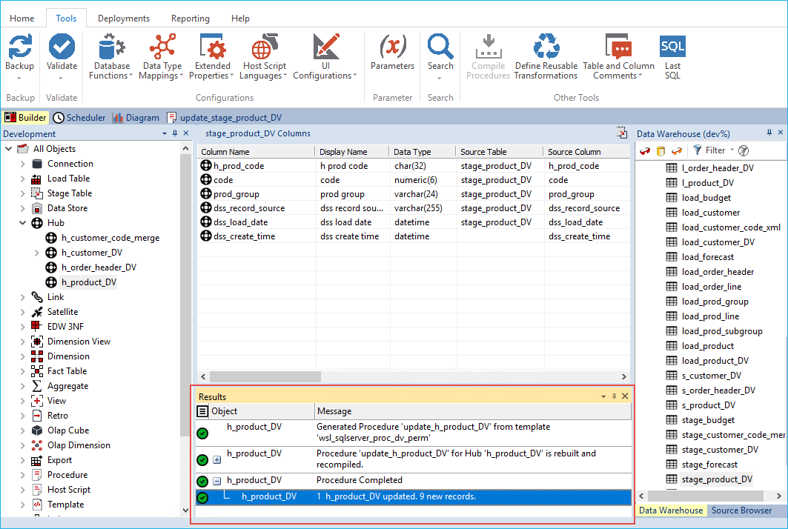This screenshot has width=788, height=529.
Task: Switch to the Deployments ribbon tab
Action: 124,19
